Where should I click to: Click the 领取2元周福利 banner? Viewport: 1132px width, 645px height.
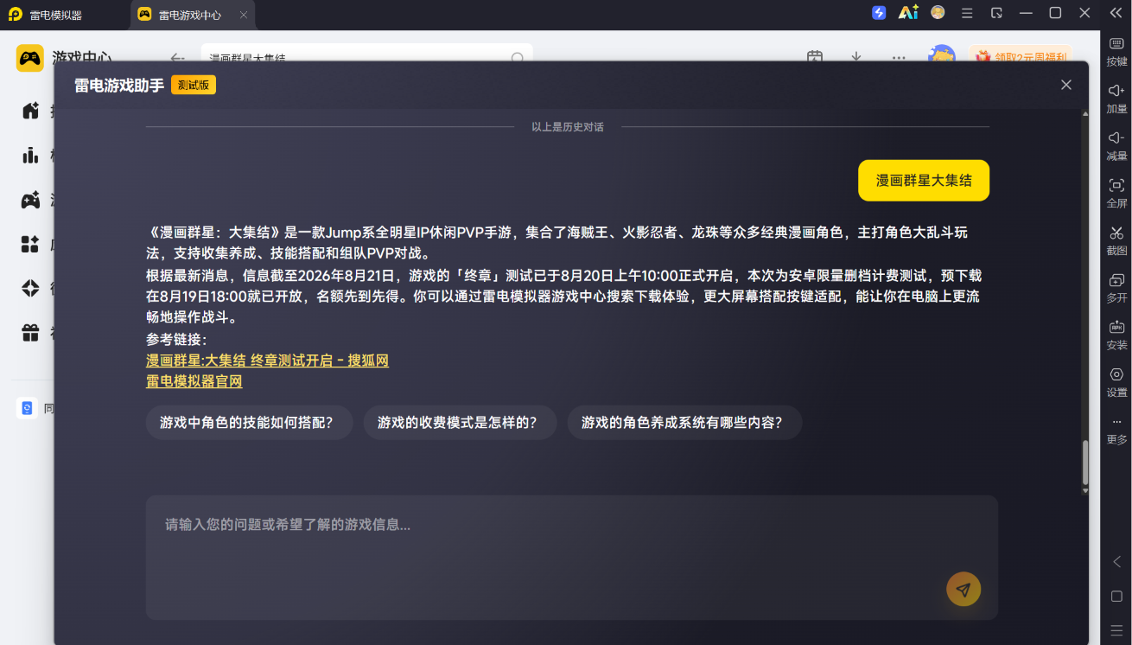click(x=1021, y=57)
